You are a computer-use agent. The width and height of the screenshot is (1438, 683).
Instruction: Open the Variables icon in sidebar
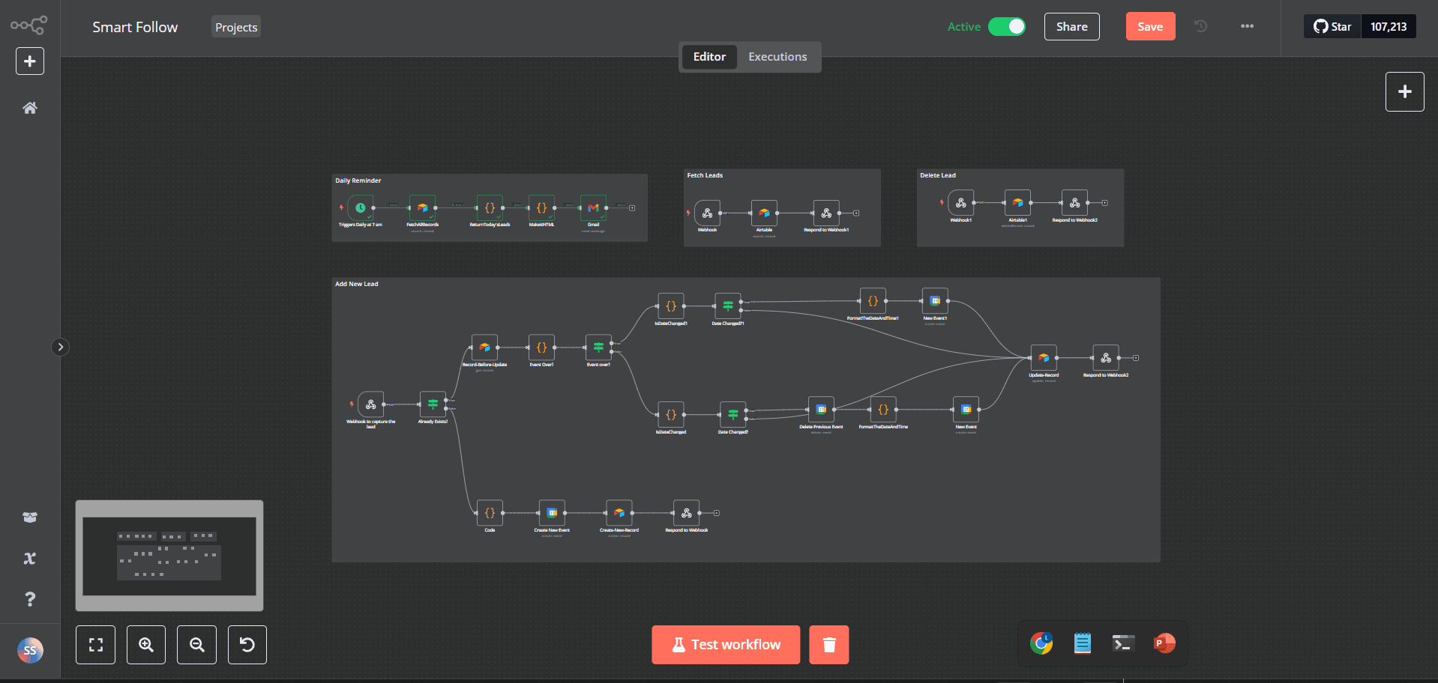30,559
